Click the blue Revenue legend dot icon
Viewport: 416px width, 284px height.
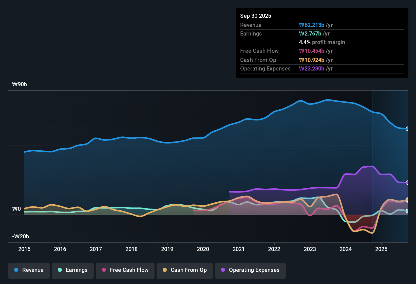(16, 270)
